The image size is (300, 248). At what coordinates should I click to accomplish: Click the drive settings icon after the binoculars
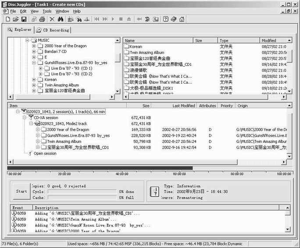click(71, 19)
